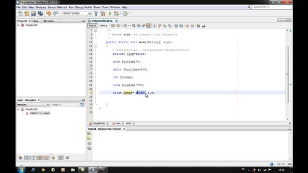
Task: Click the Redo toolbar icon
Action: [55, 13]
